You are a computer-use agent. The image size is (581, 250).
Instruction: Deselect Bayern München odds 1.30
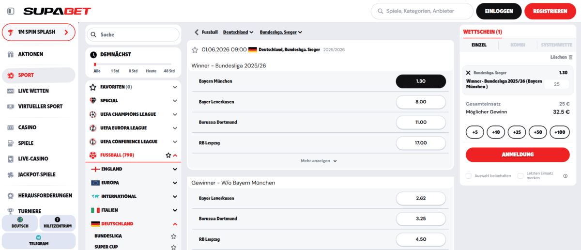pos(421,81)
